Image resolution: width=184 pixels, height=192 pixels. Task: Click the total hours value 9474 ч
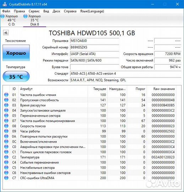(x=168, y=67)
